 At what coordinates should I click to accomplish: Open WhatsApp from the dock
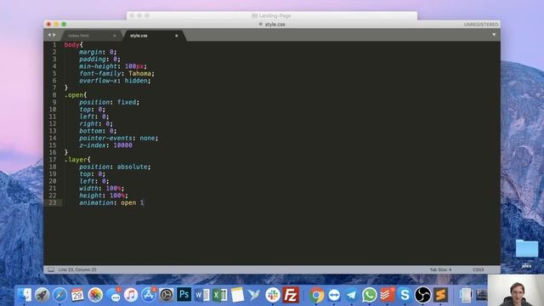click(370, 295)
